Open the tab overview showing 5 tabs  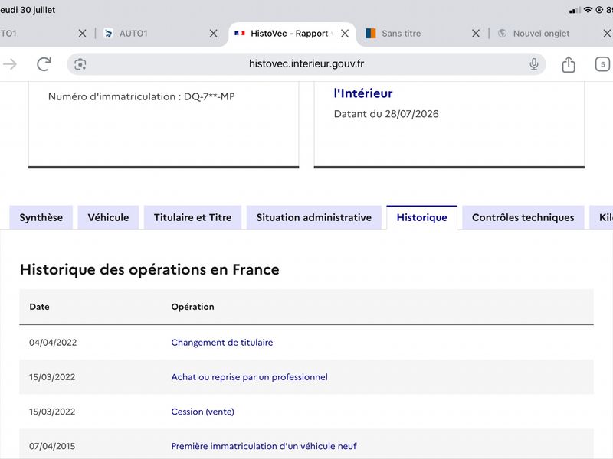tap(602, 64)
